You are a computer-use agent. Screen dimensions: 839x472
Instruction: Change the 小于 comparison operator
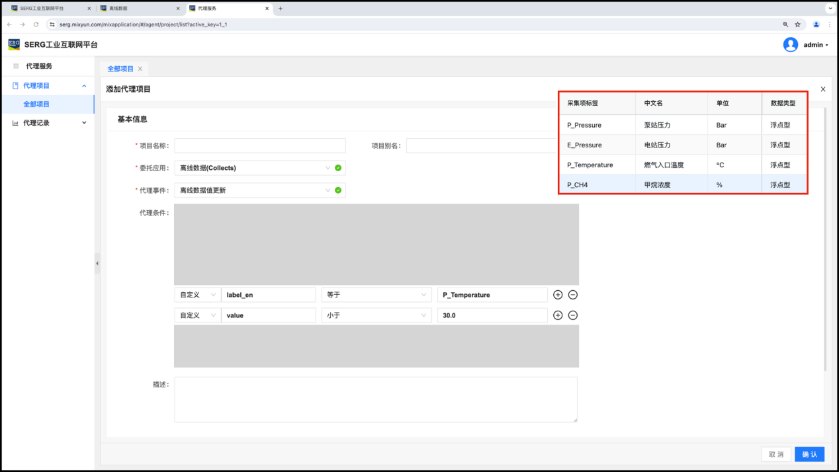click(x=376, y=315)
